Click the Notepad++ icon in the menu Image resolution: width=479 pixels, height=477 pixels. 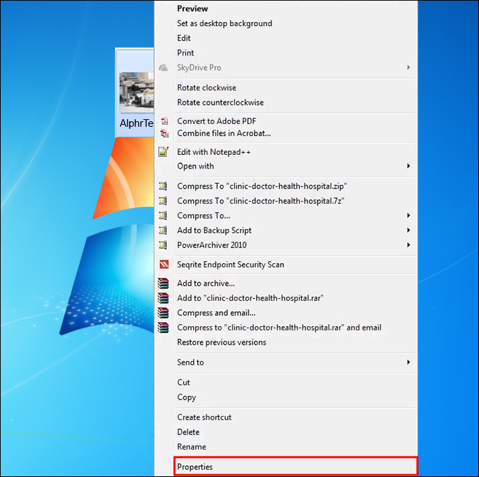(164, 151)
